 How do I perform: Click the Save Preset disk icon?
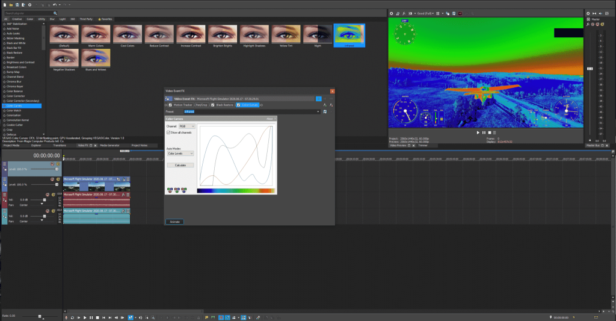325,111
